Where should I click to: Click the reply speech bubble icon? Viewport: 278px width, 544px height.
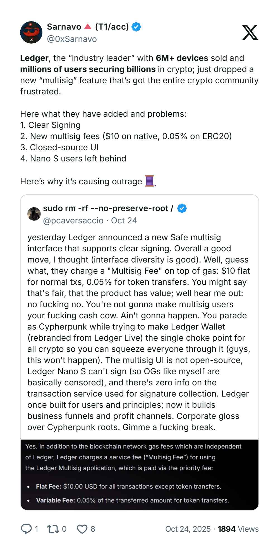[x=27, y=529]
